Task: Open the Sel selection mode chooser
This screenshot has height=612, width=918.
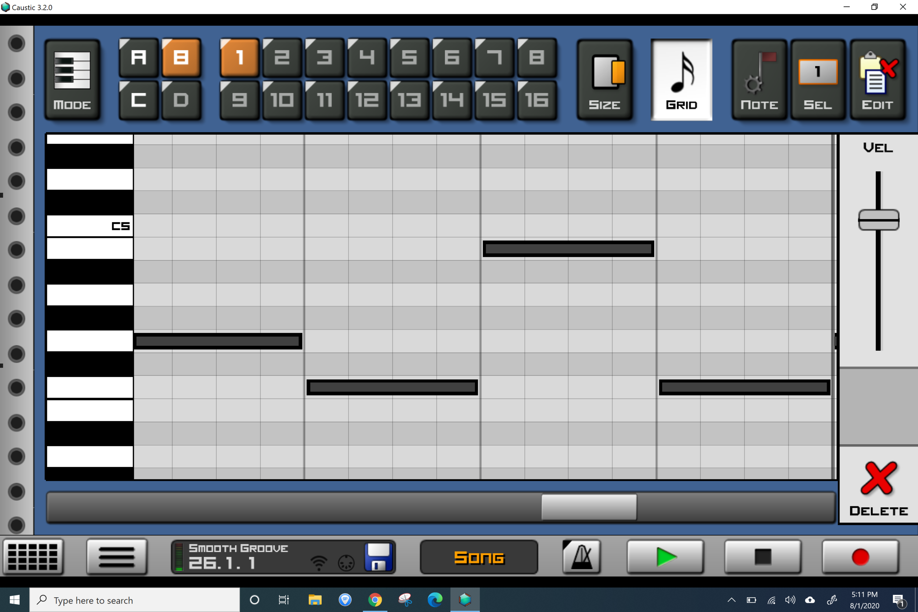Action: click(818, 80)
